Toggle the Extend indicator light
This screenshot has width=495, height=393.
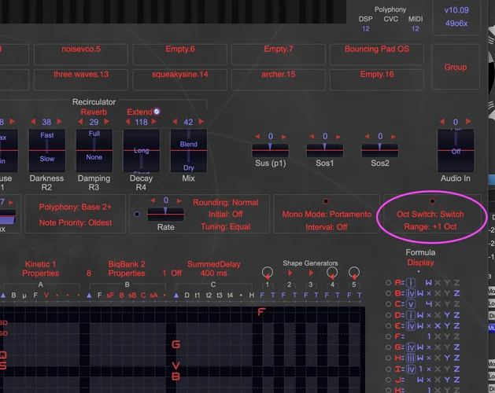[157, 112]
